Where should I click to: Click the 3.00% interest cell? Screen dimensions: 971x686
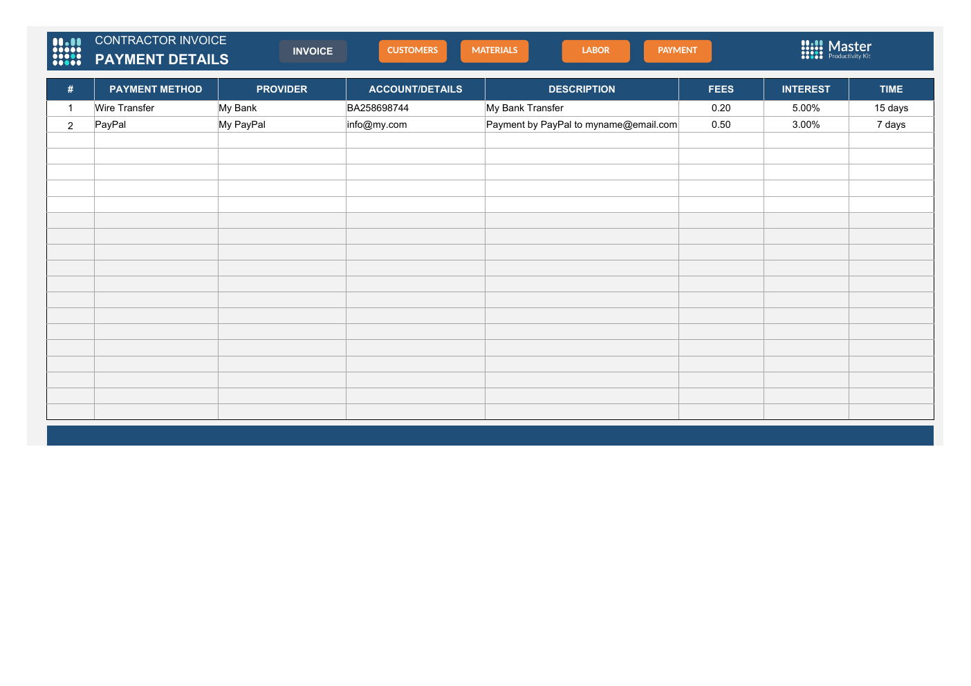[806, 124]
